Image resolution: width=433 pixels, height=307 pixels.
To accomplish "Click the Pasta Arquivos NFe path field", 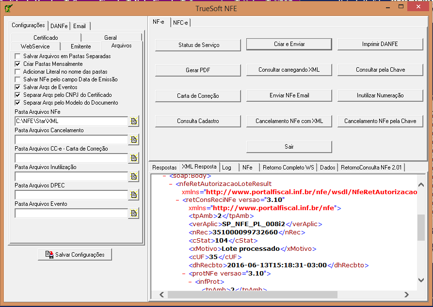I will [x=71, y=121].
